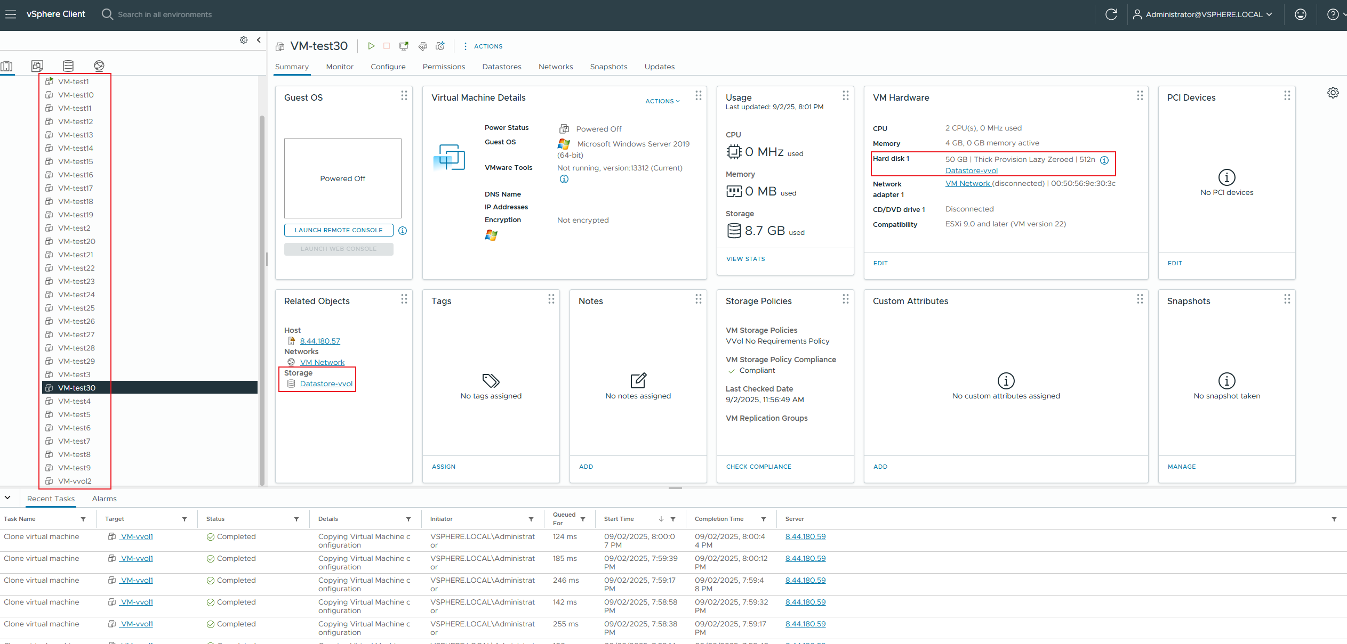1347x644 pixels.
Task: Click remote console info icon
Action: pyautogui.click(x=403, y=231)
